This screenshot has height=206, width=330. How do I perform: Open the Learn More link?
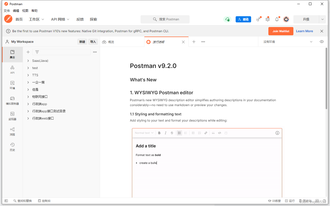point(304,31)
